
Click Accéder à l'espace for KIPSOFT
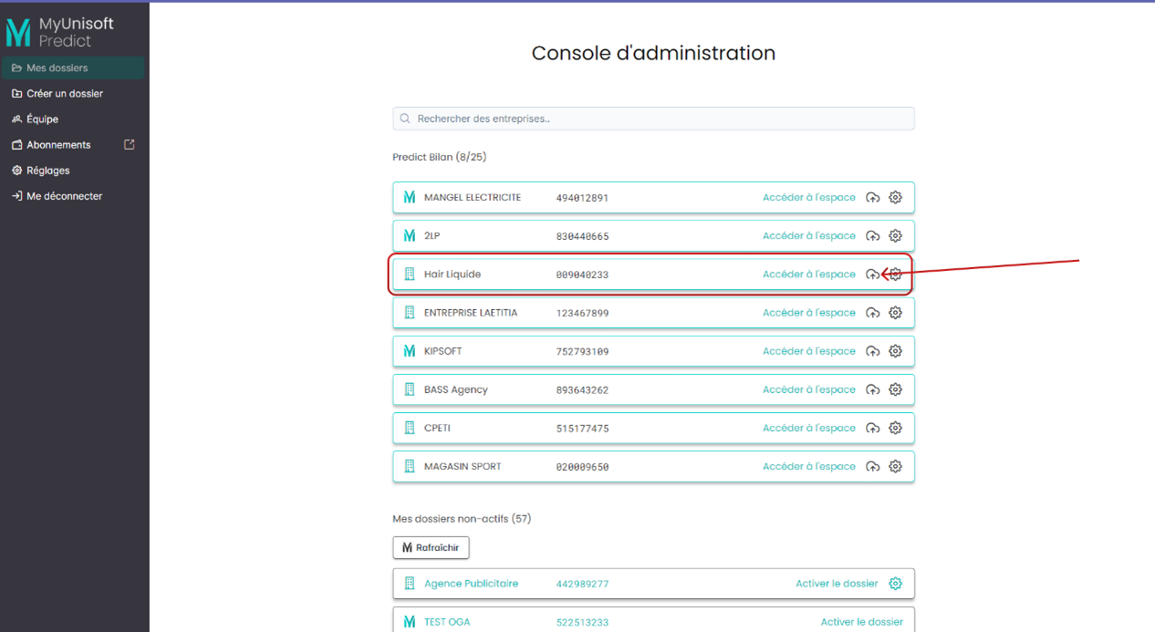809,351
